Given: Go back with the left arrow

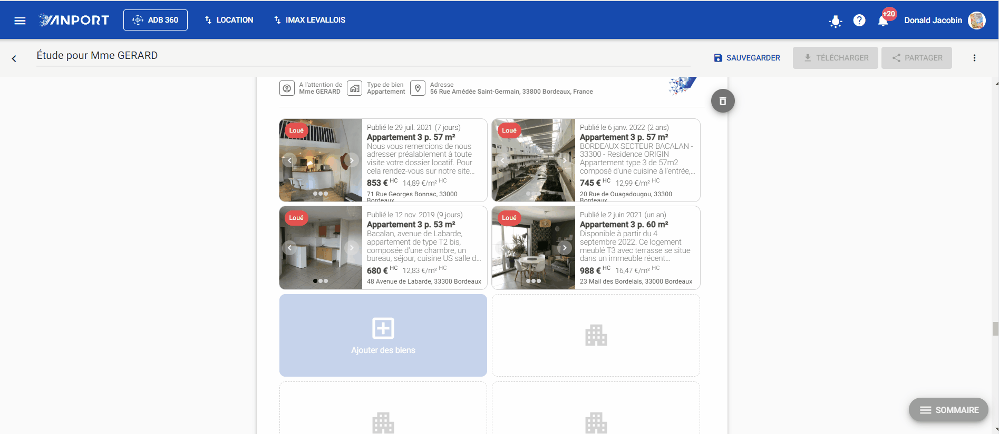Looking at the screenshot, I should coord(14,58).
